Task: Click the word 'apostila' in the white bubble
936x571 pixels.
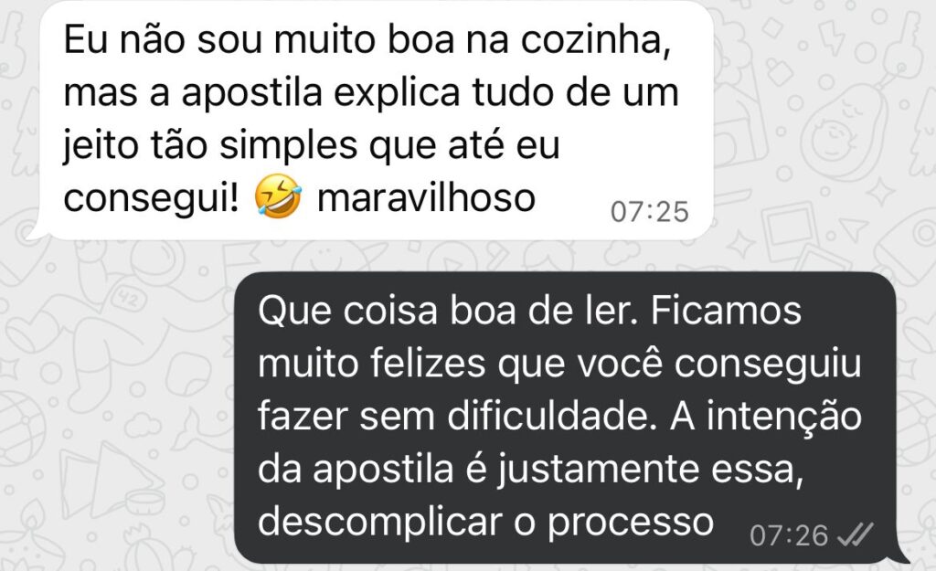Action: [x=252, y=94]
